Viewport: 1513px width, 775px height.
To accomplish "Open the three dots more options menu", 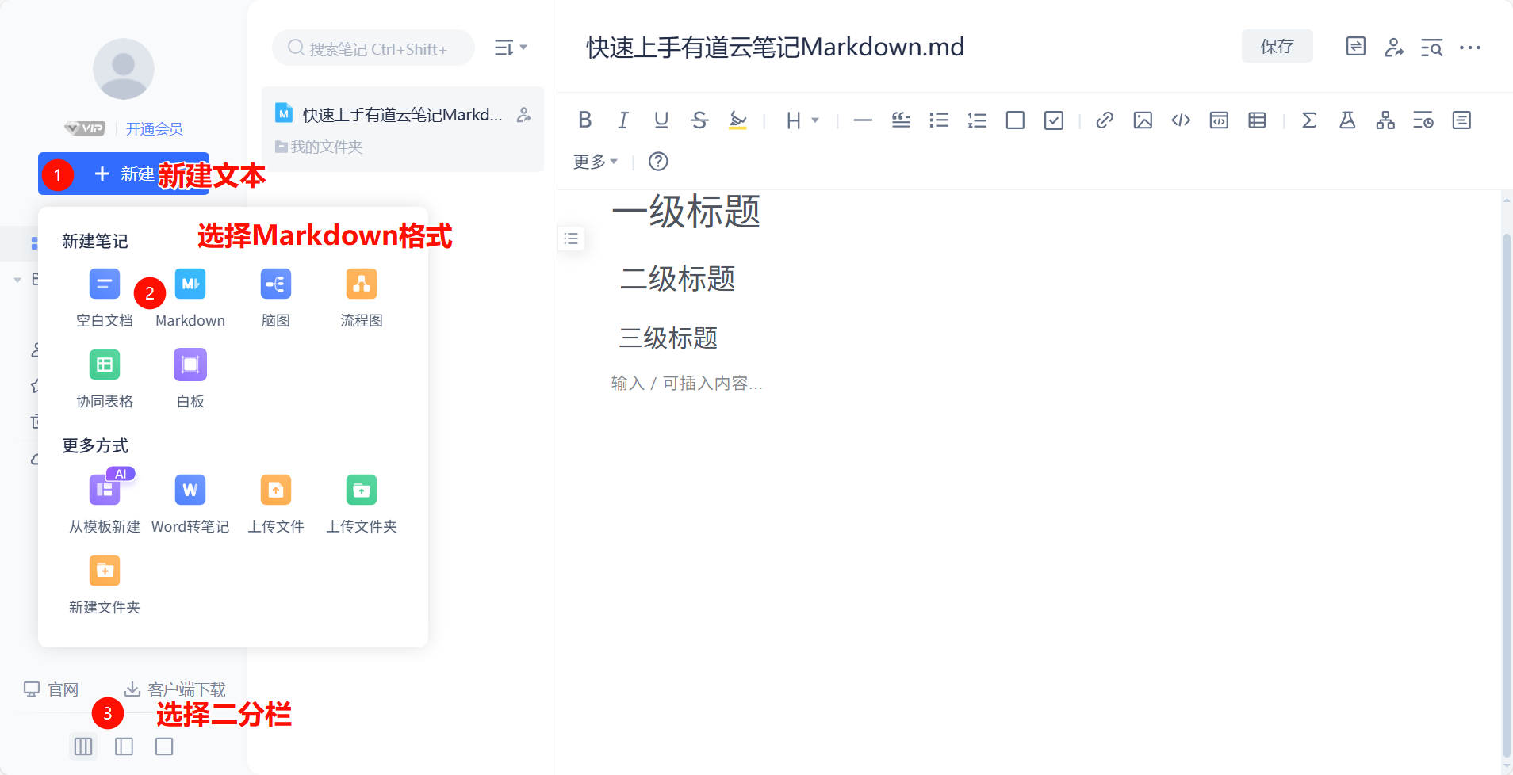I will (1470, 48).
